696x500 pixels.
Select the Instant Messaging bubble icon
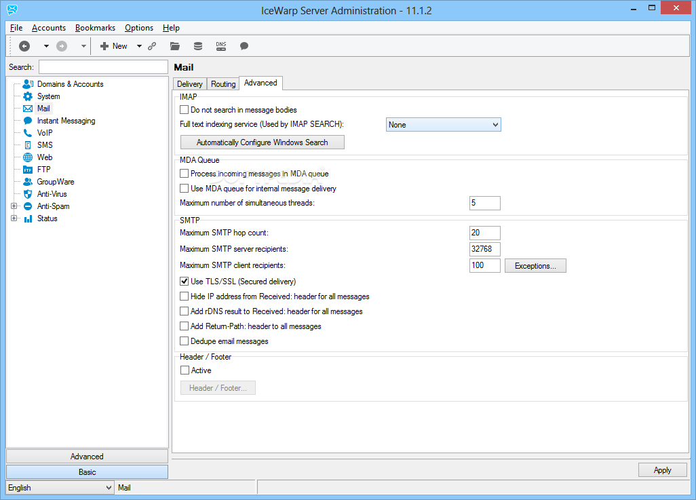tap(28, 121)
